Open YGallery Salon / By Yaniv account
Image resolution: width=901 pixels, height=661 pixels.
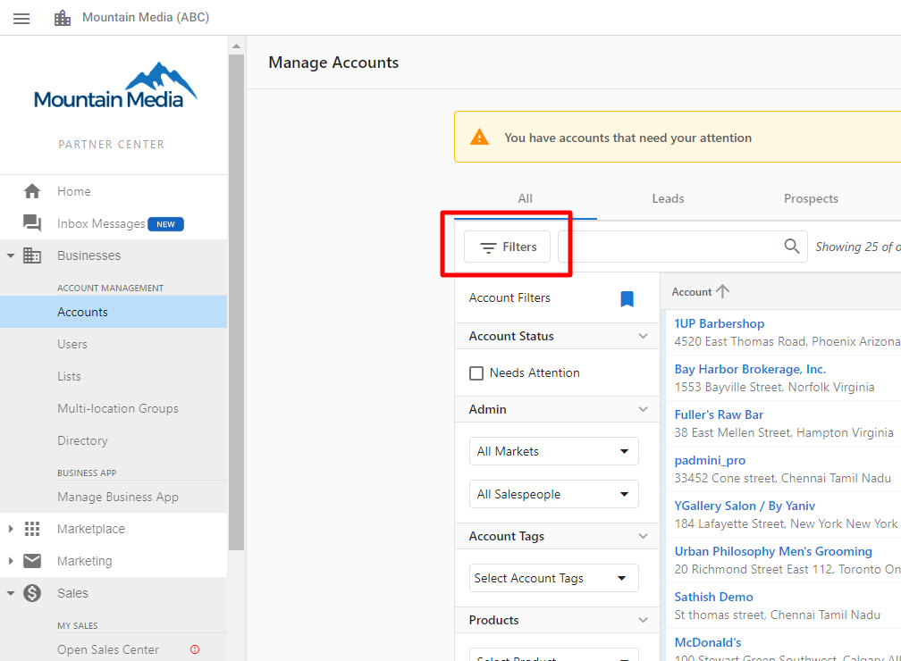coord(745,506)
